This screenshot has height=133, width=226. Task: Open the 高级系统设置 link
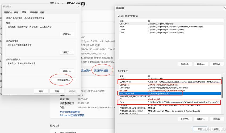(x=101, y=70)
